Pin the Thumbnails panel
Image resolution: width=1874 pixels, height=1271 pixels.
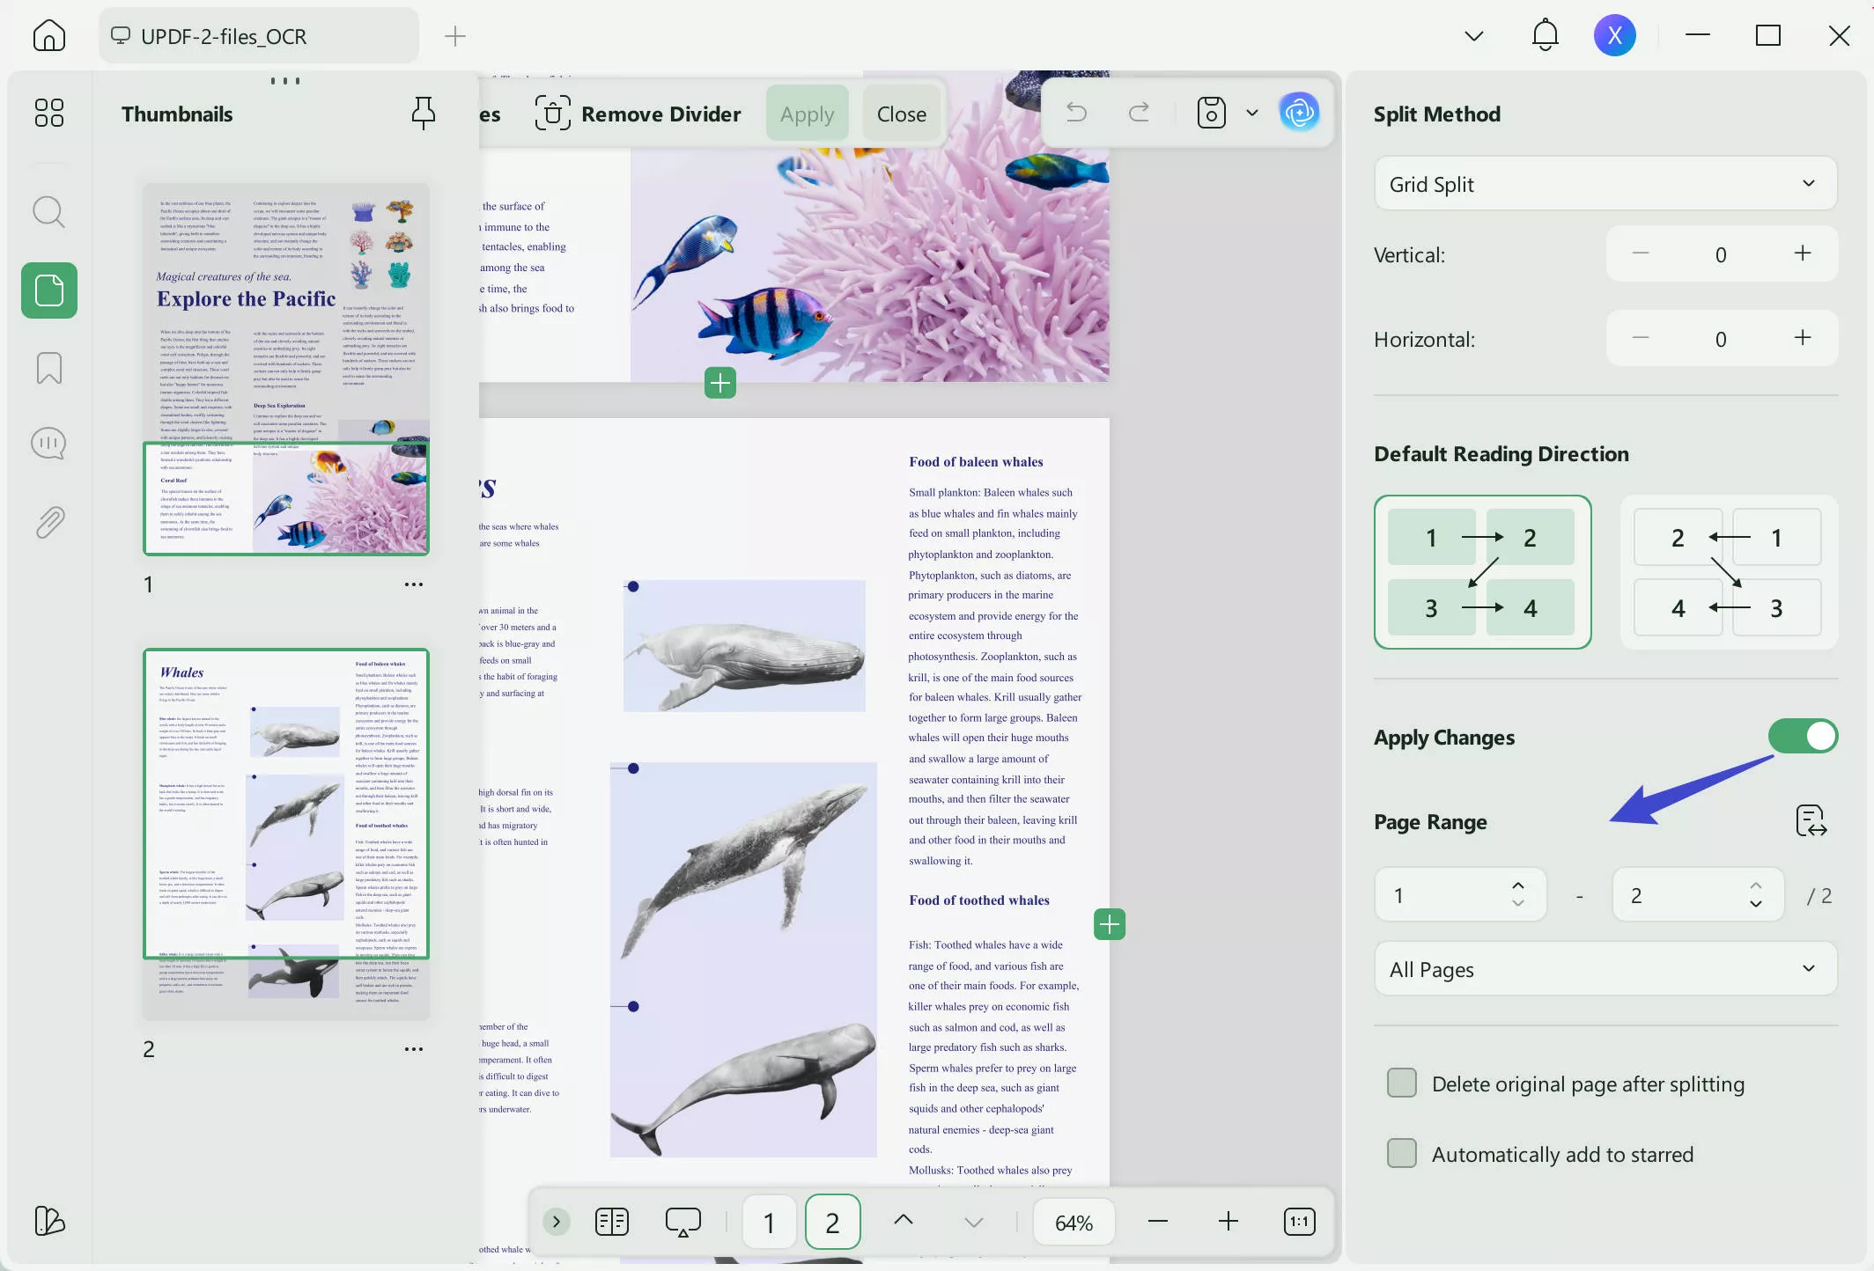point(423,113)
